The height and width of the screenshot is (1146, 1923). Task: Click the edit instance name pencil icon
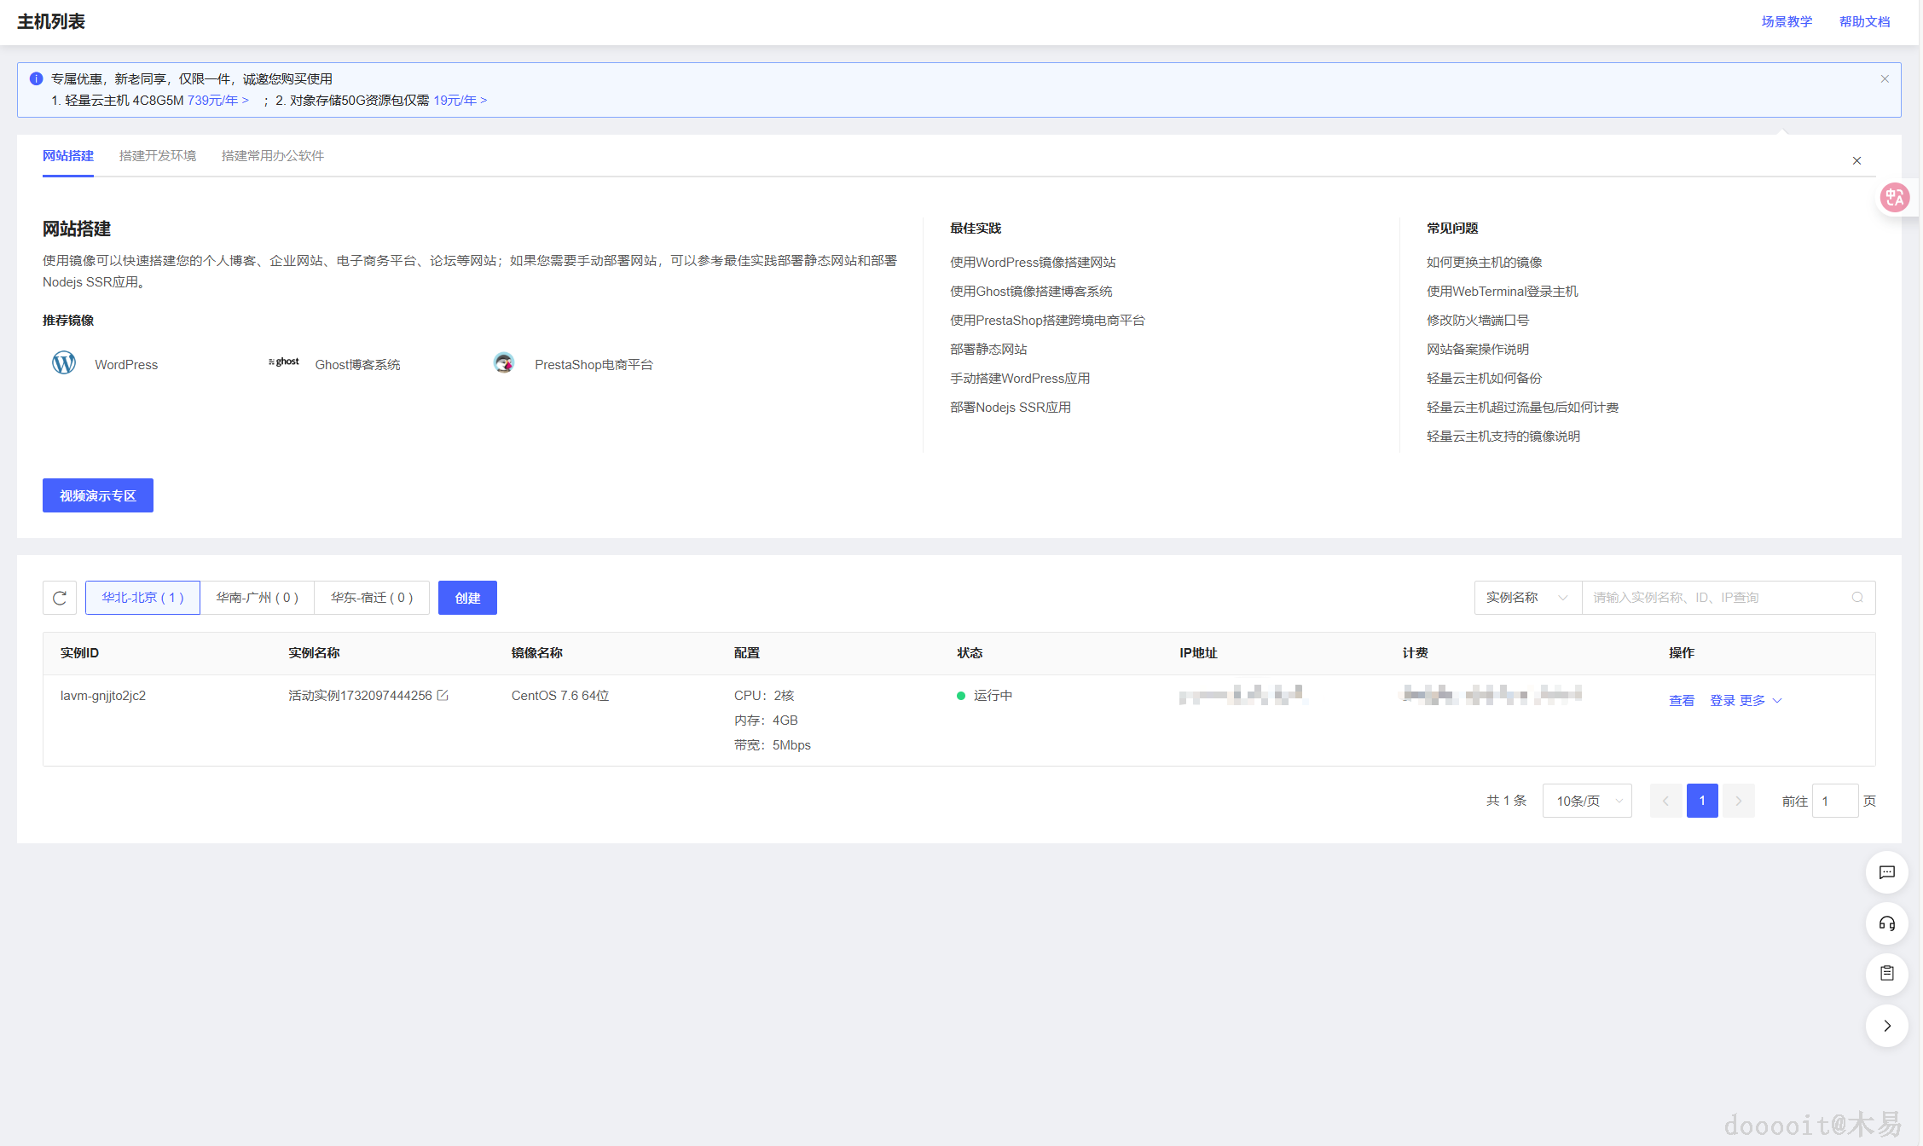(443, 696)
